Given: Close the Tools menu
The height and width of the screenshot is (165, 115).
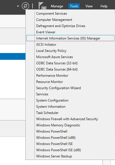Looking at the screenshot, I should [x=74, y=6].
